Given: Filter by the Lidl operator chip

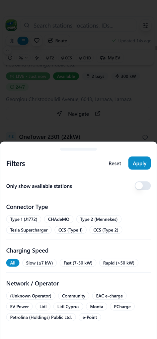Looking at the screenshot, I should pos(43,307).
